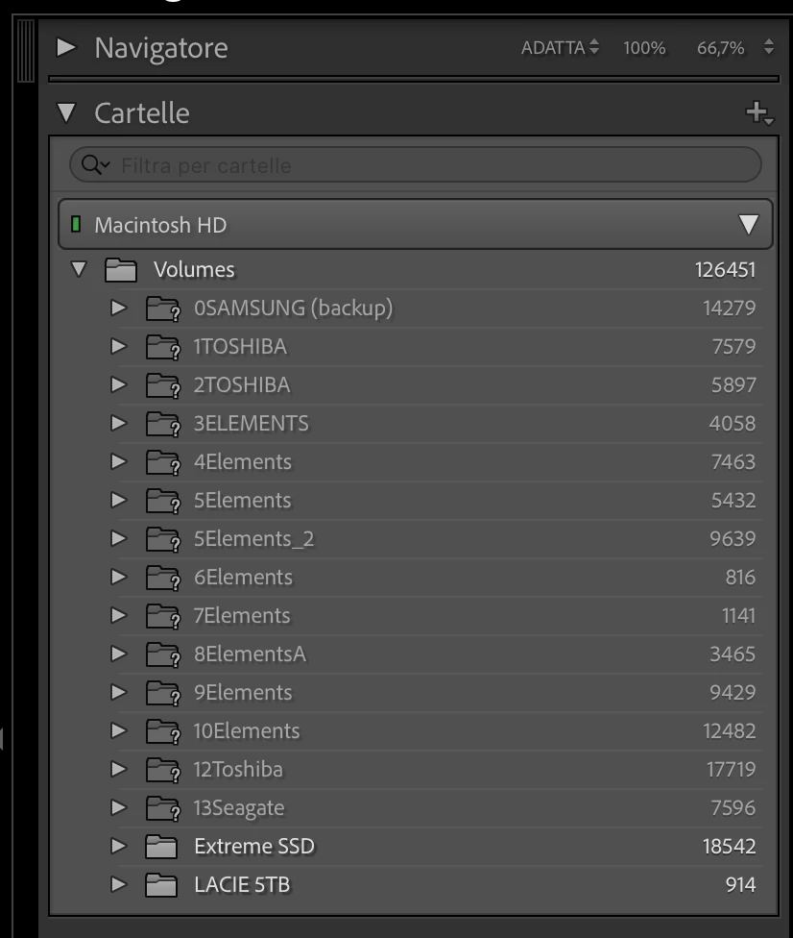Viewport: 793px width, 938px height.
Task: Expand the 10Elements folder
Action: click(119, 730)
